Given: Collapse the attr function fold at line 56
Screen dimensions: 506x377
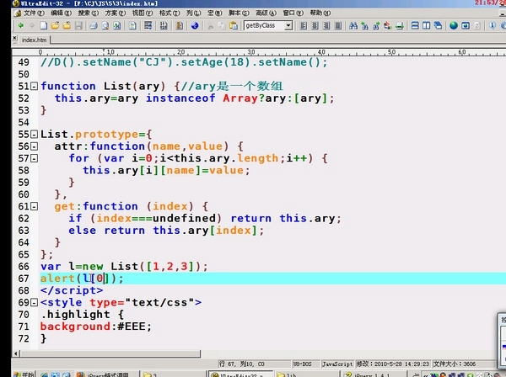Looking at the screenshot, I should pos(34,146).
